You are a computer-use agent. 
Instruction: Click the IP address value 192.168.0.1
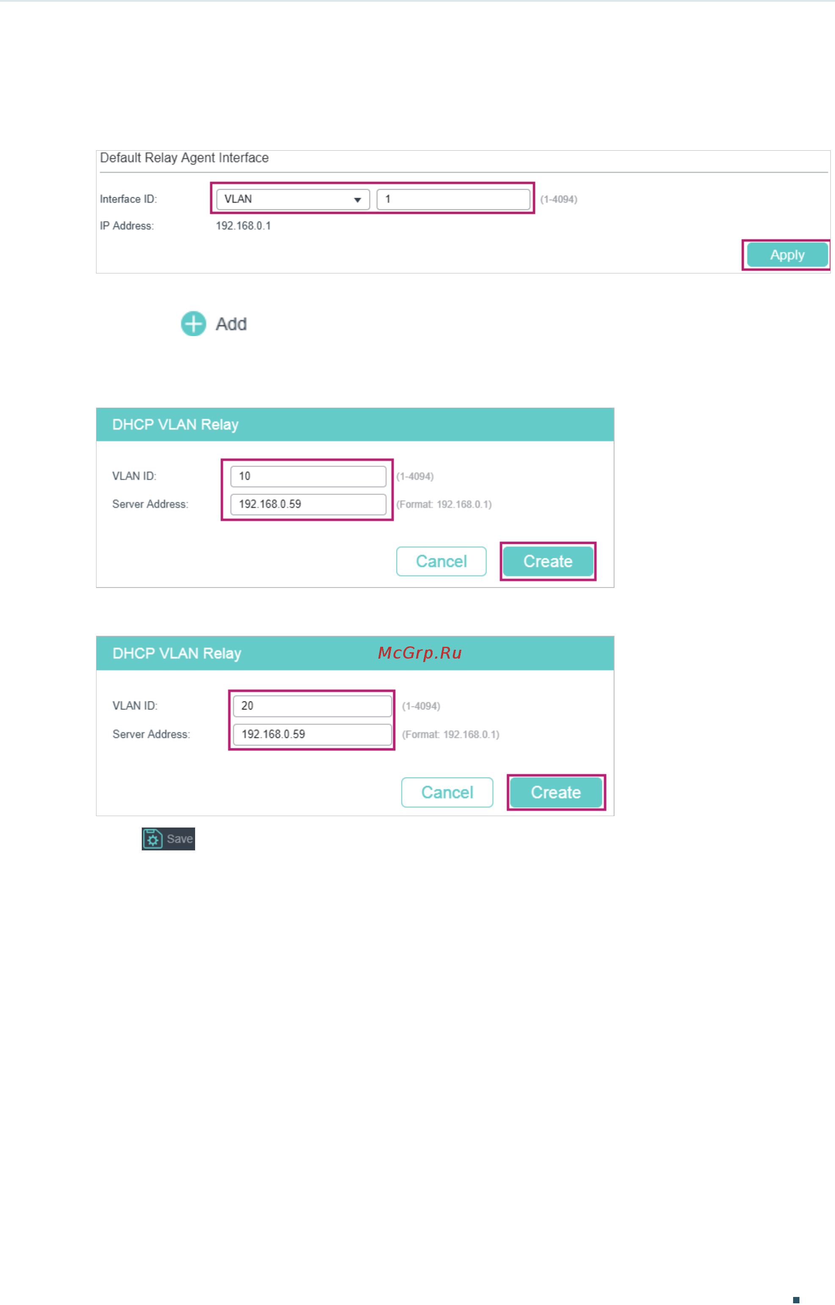243,226
